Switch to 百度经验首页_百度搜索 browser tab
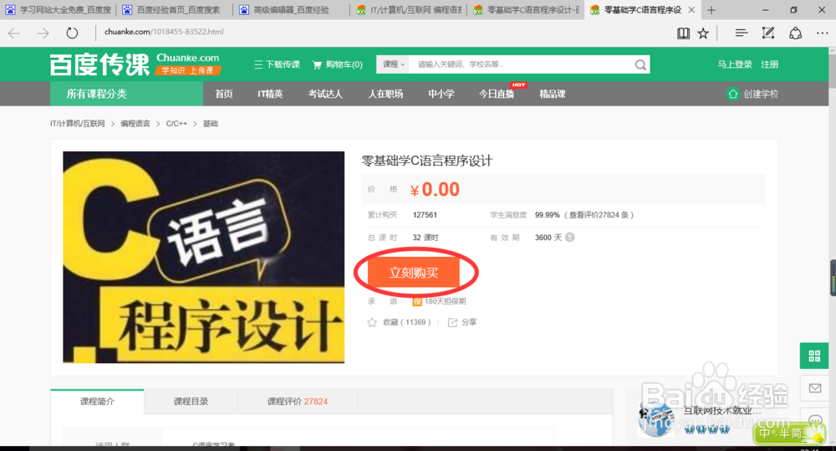 [x=176, y=9]
